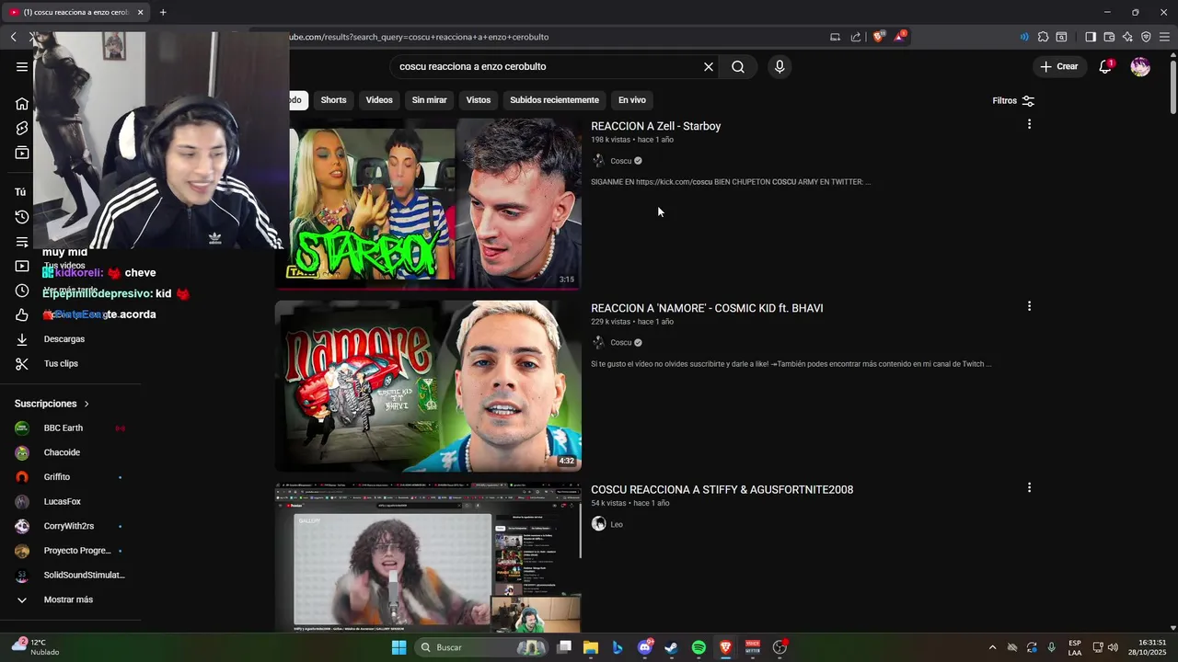This screenshot has height=662, width=1178.
Task: Open YouTube notifications bell
Action: click(x=1105, y=66)
